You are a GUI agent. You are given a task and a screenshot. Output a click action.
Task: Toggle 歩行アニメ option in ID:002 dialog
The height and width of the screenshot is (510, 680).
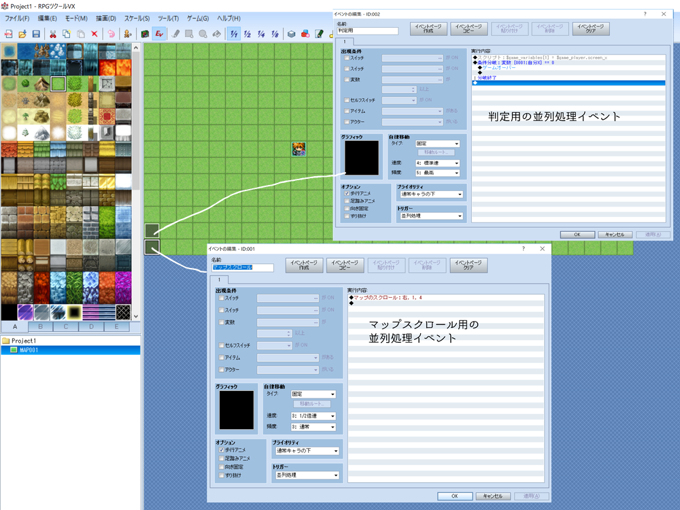click(x=347, y=193)
